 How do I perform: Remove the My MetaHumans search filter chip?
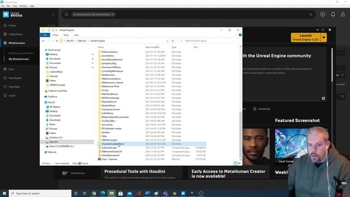pyautogui.click(x=113, y=15)
